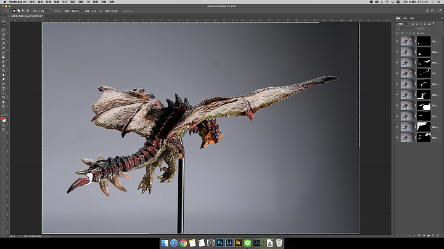The height and width of the screenshot is (249, 444).
Task: Toggle visibility of the fifth layer from top
Action: tap(397, 84)
